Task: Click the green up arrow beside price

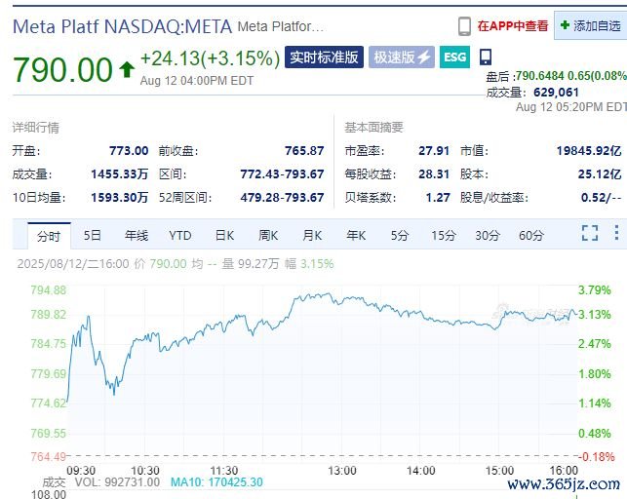Action: (127, 69)
